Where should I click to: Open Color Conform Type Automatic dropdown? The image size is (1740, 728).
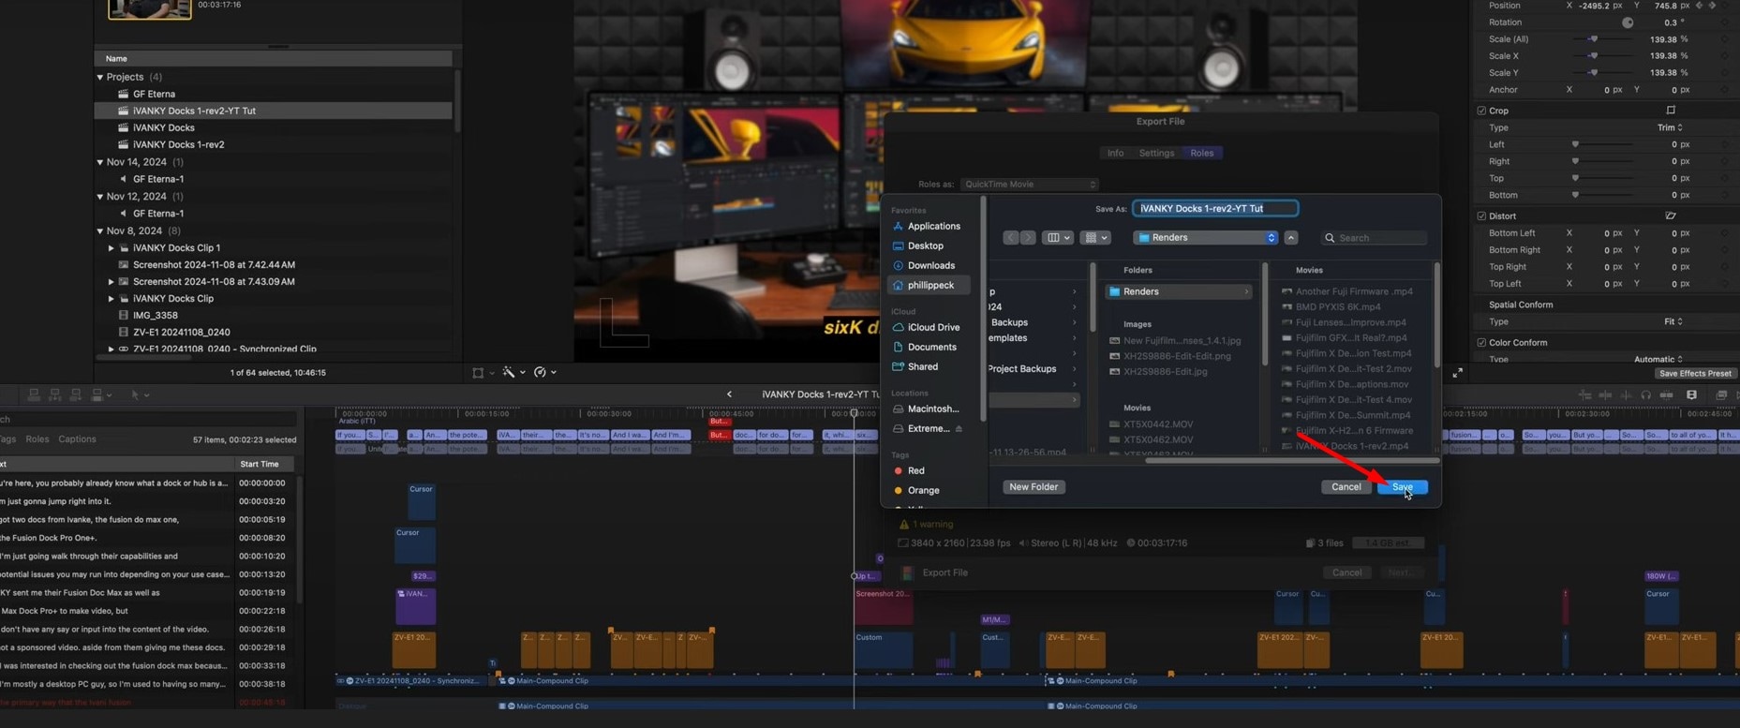point(1658,359)
